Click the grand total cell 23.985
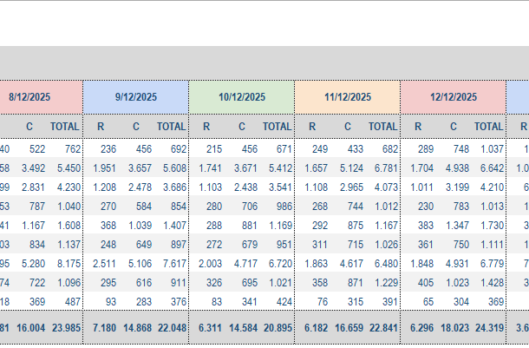Image resolution: width=529 pixels, height=348 pixels. 65,327
